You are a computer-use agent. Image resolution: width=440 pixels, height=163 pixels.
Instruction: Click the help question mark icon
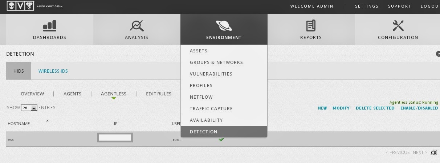point(438,54)
